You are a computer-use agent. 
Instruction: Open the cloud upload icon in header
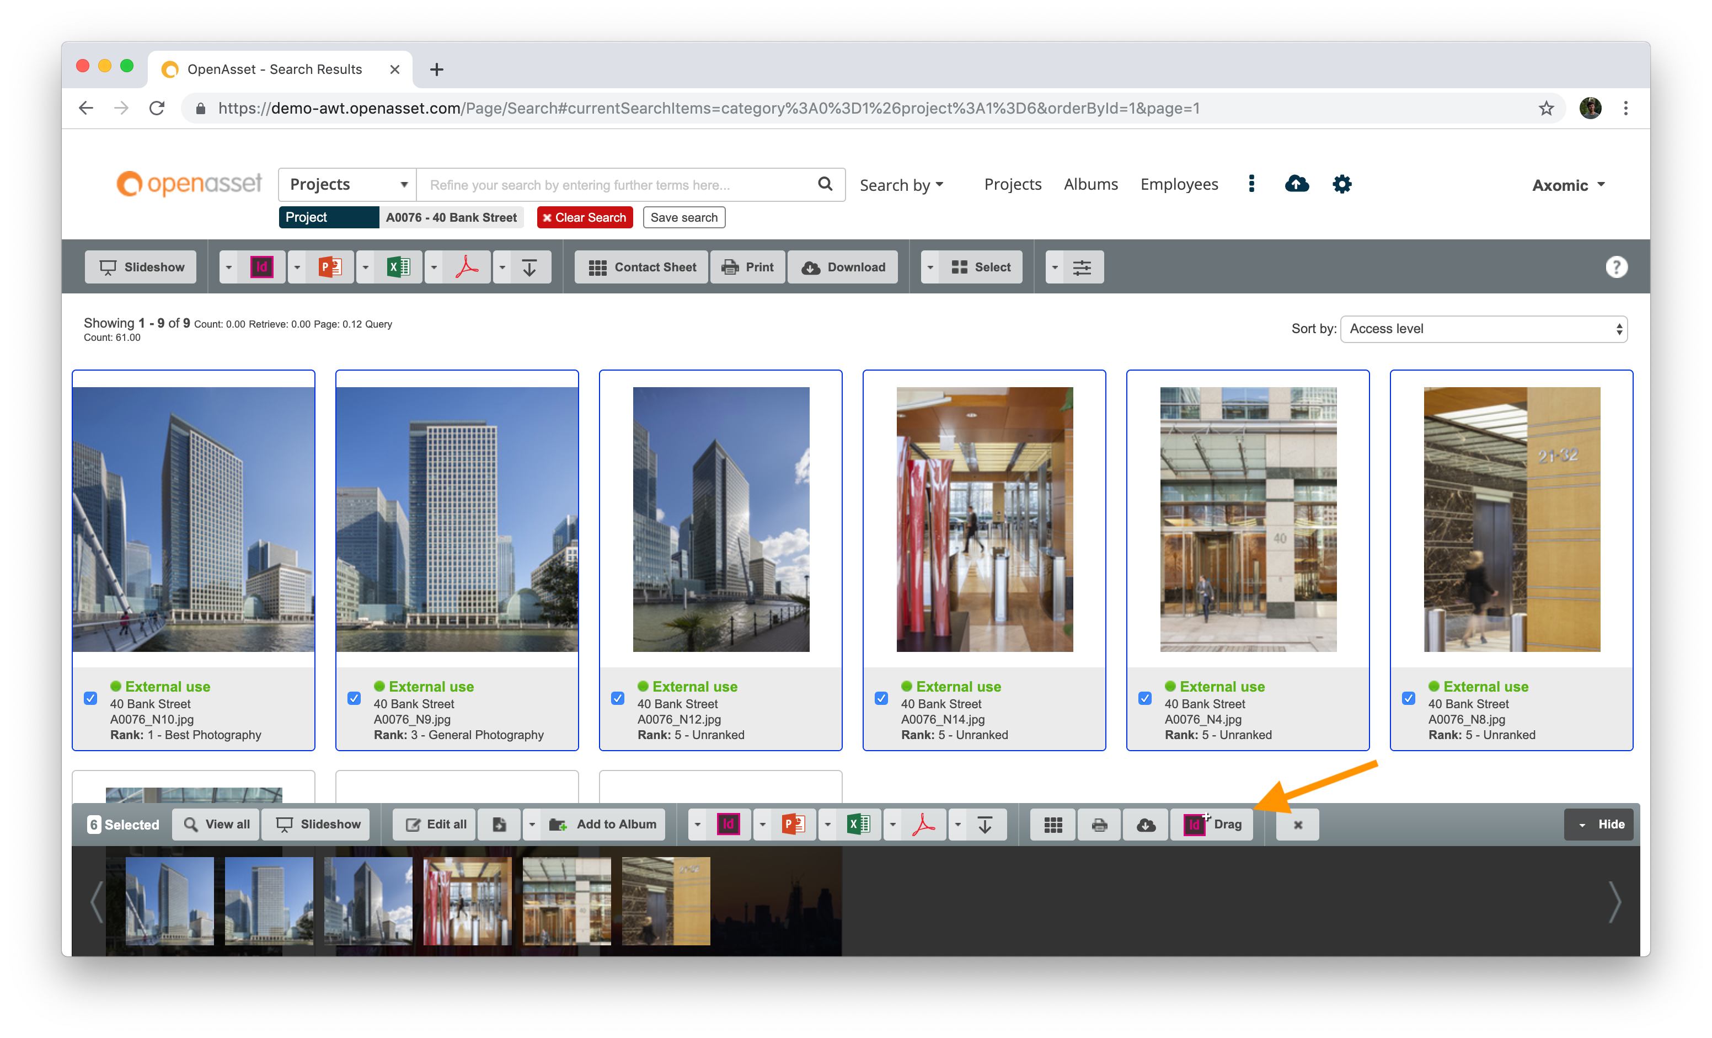pos(1297,184)
